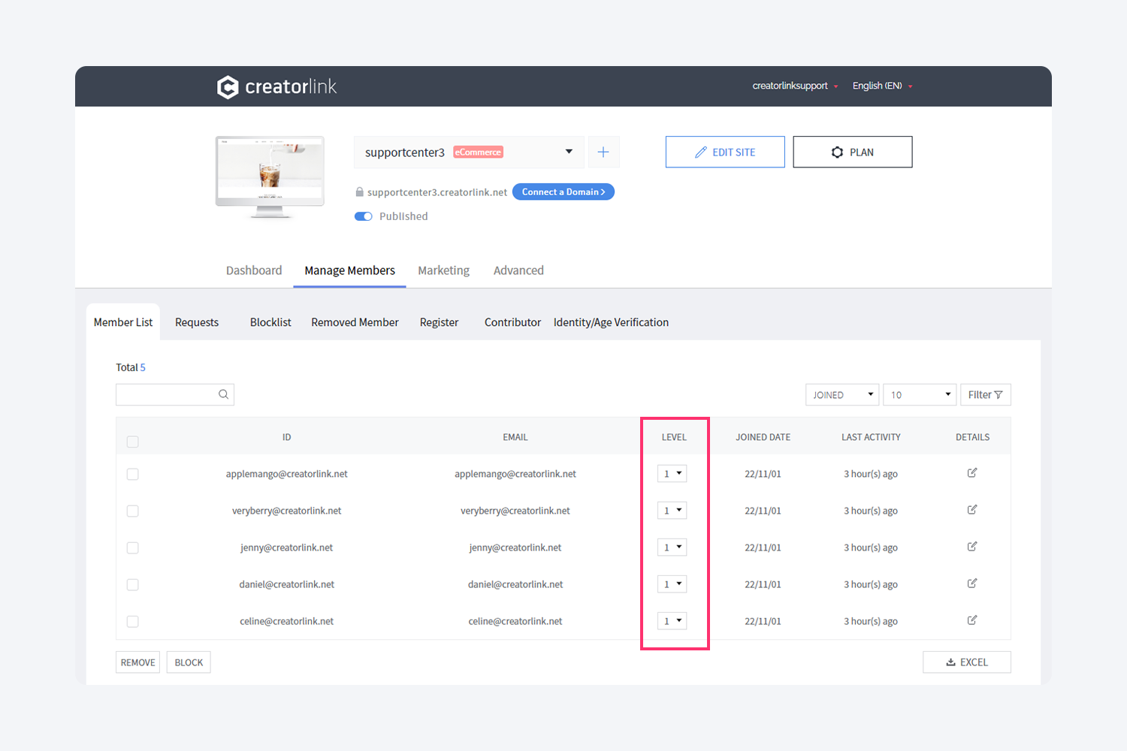Click the EMAIL column header

click(515, 437)
